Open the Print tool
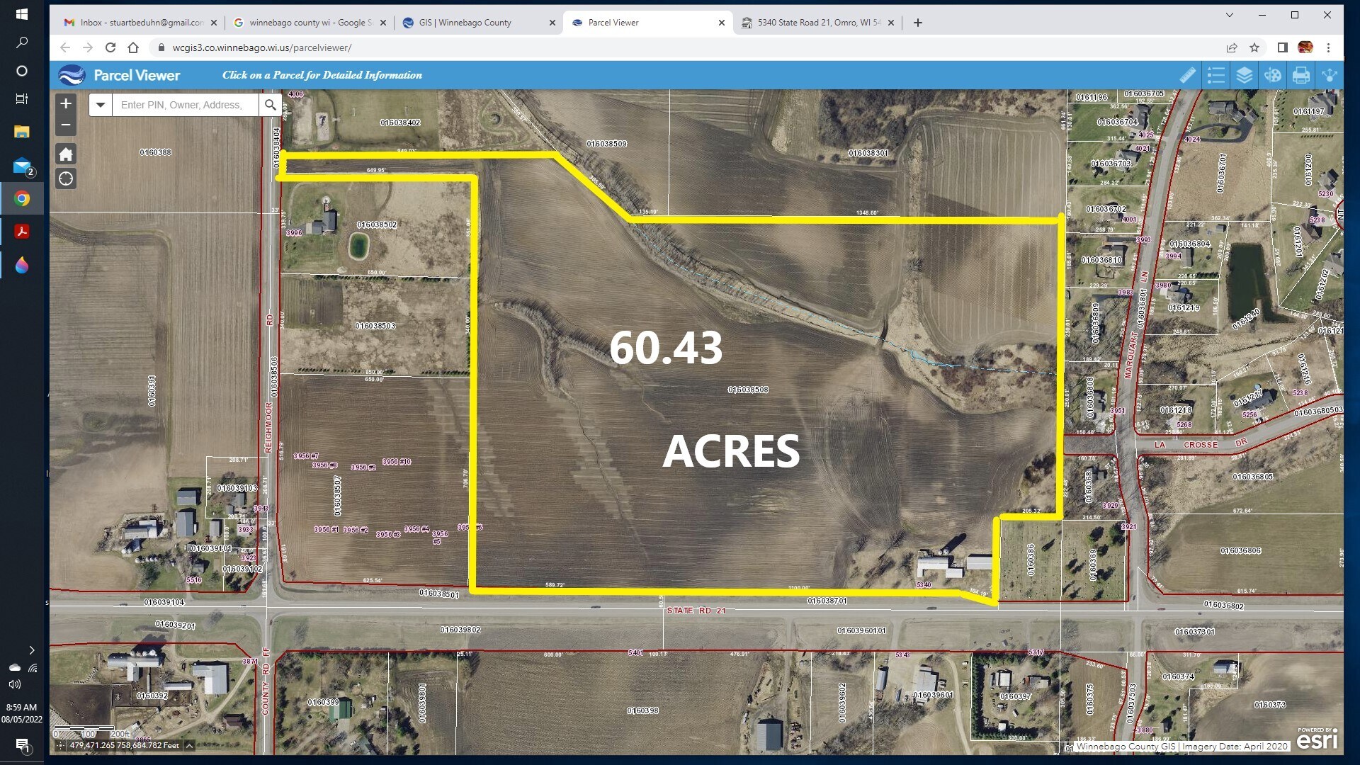The width and height of the screenshot is (1360, 765). tap(1301, 74)
